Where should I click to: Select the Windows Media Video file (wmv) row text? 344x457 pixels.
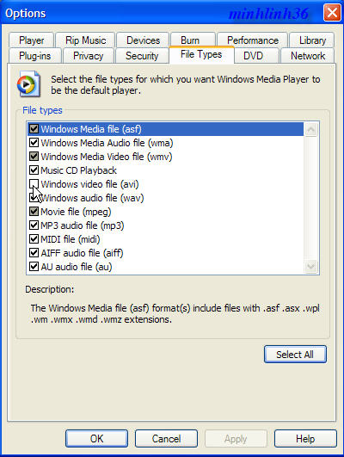pos(107,157)
